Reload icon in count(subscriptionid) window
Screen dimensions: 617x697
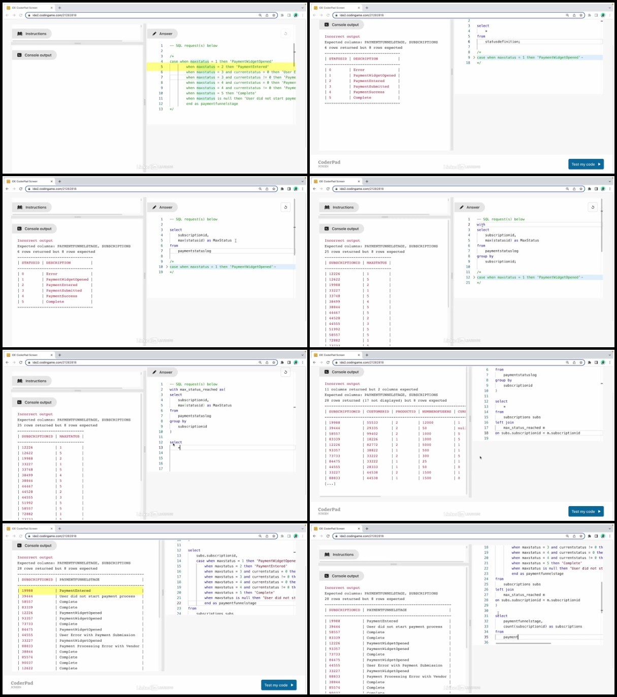(x=328, y=536)
